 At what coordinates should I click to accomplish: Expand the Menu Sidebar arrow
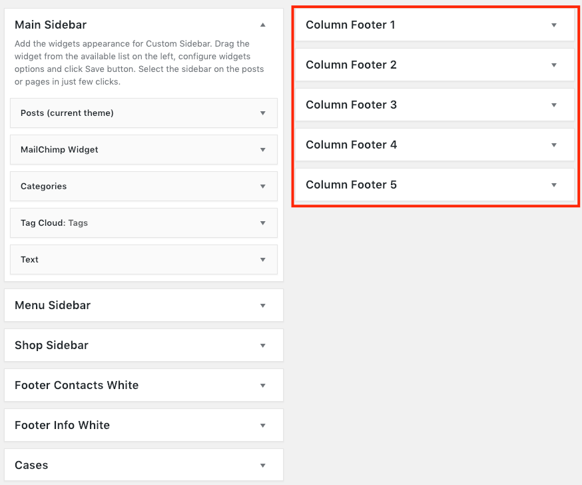263,306
